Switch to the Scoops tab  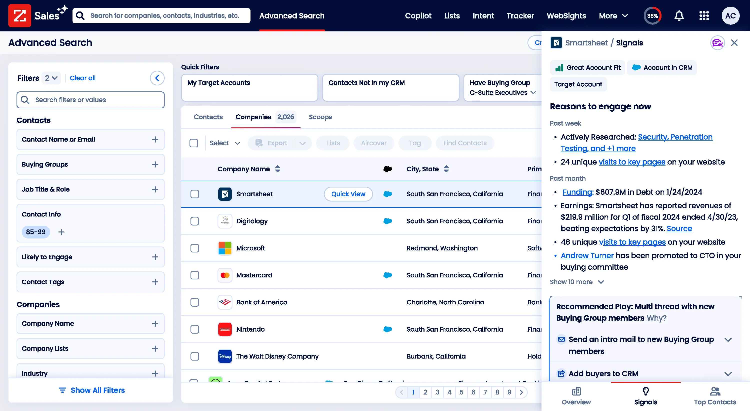[320, 117]
